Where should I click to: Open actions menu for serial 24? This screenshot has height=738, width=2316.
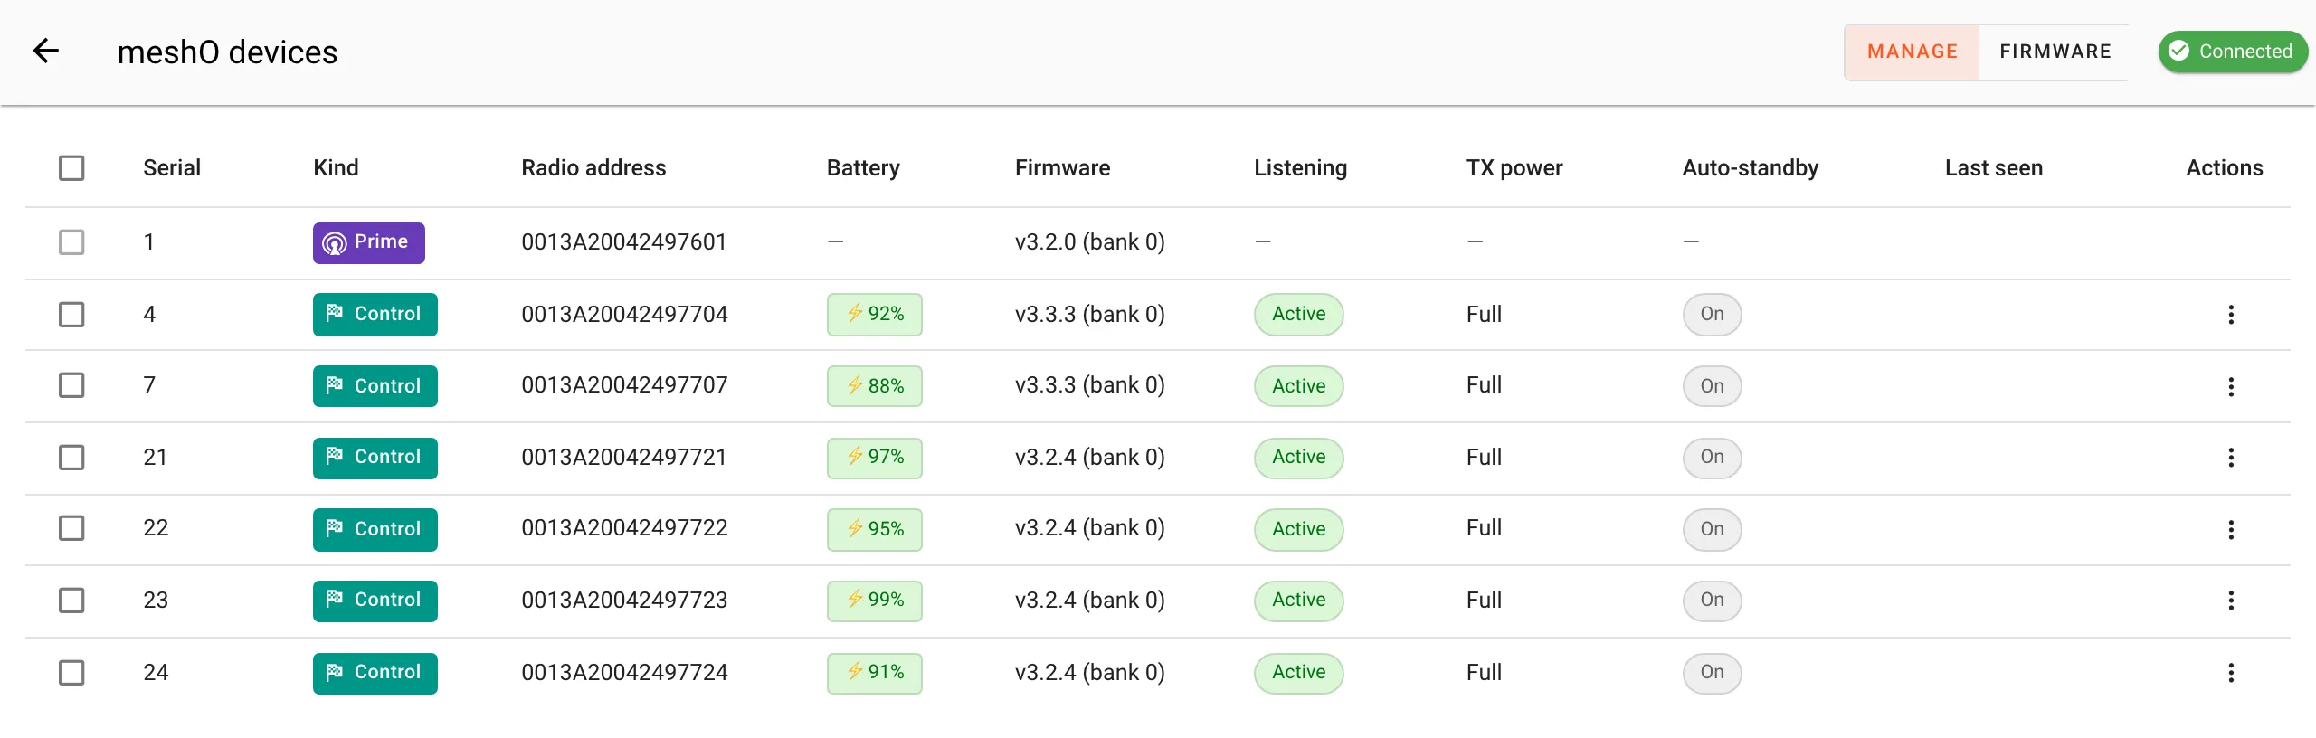[2231, 672]
